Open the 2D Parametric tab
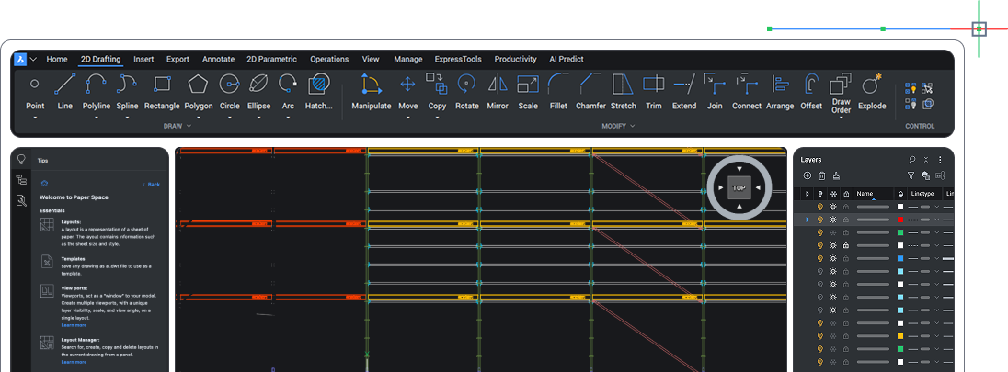Screen dimensions: 1008x372 271,59
